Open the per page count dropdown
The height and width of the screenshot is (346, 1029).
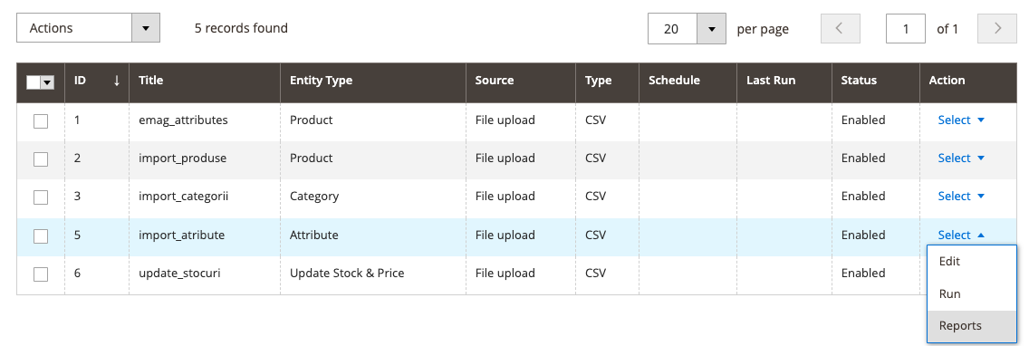coord(687,29)
